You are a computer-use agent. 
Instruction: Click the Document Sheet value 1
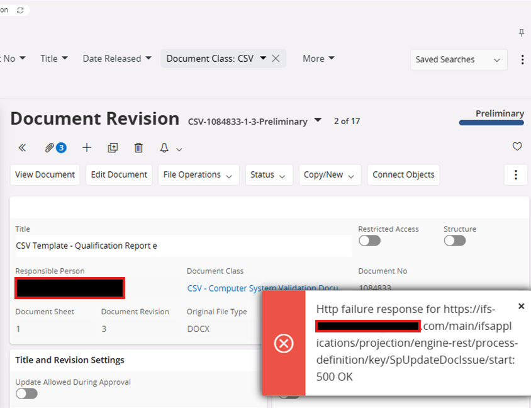click(18, 329)
